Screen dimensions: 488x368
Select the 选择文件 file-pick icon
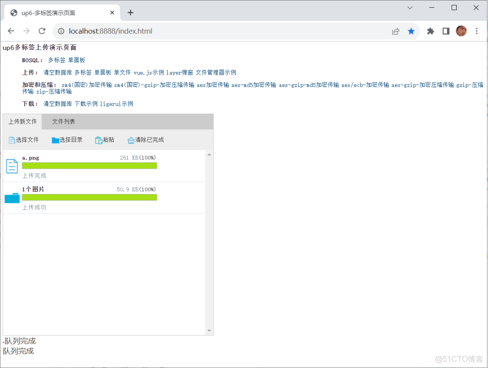click(x=12, y=140)
